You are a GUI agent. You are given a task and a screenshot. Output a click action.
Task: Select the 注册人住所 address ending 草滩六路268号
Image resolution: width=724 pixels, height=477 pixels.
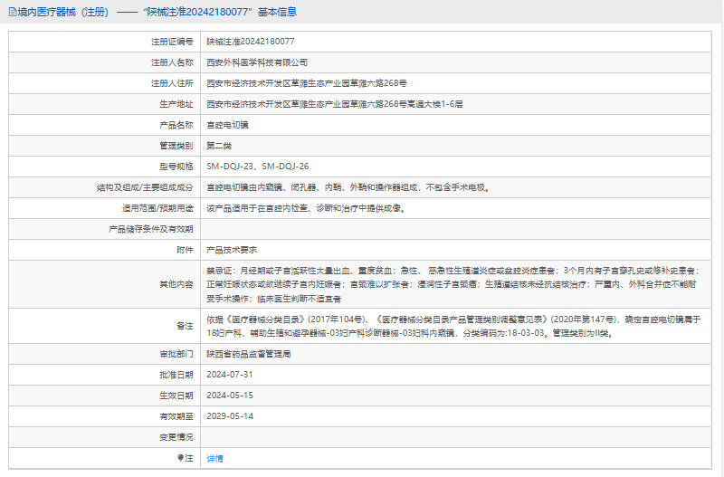coord(307,83)
